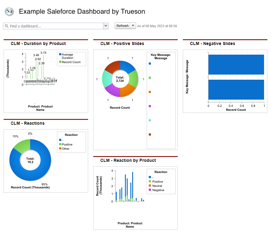
Task: Focus the Find a dashboard search field
Action: click(x=53, y=26)
